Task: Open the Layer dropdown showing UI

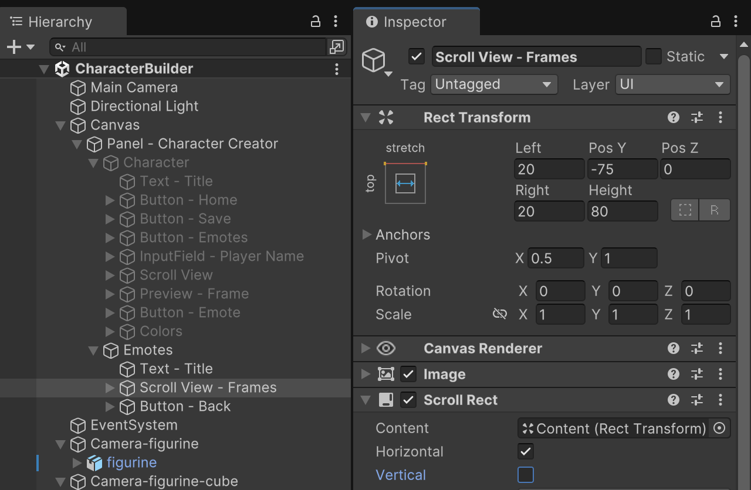Action: click(672, 84)
